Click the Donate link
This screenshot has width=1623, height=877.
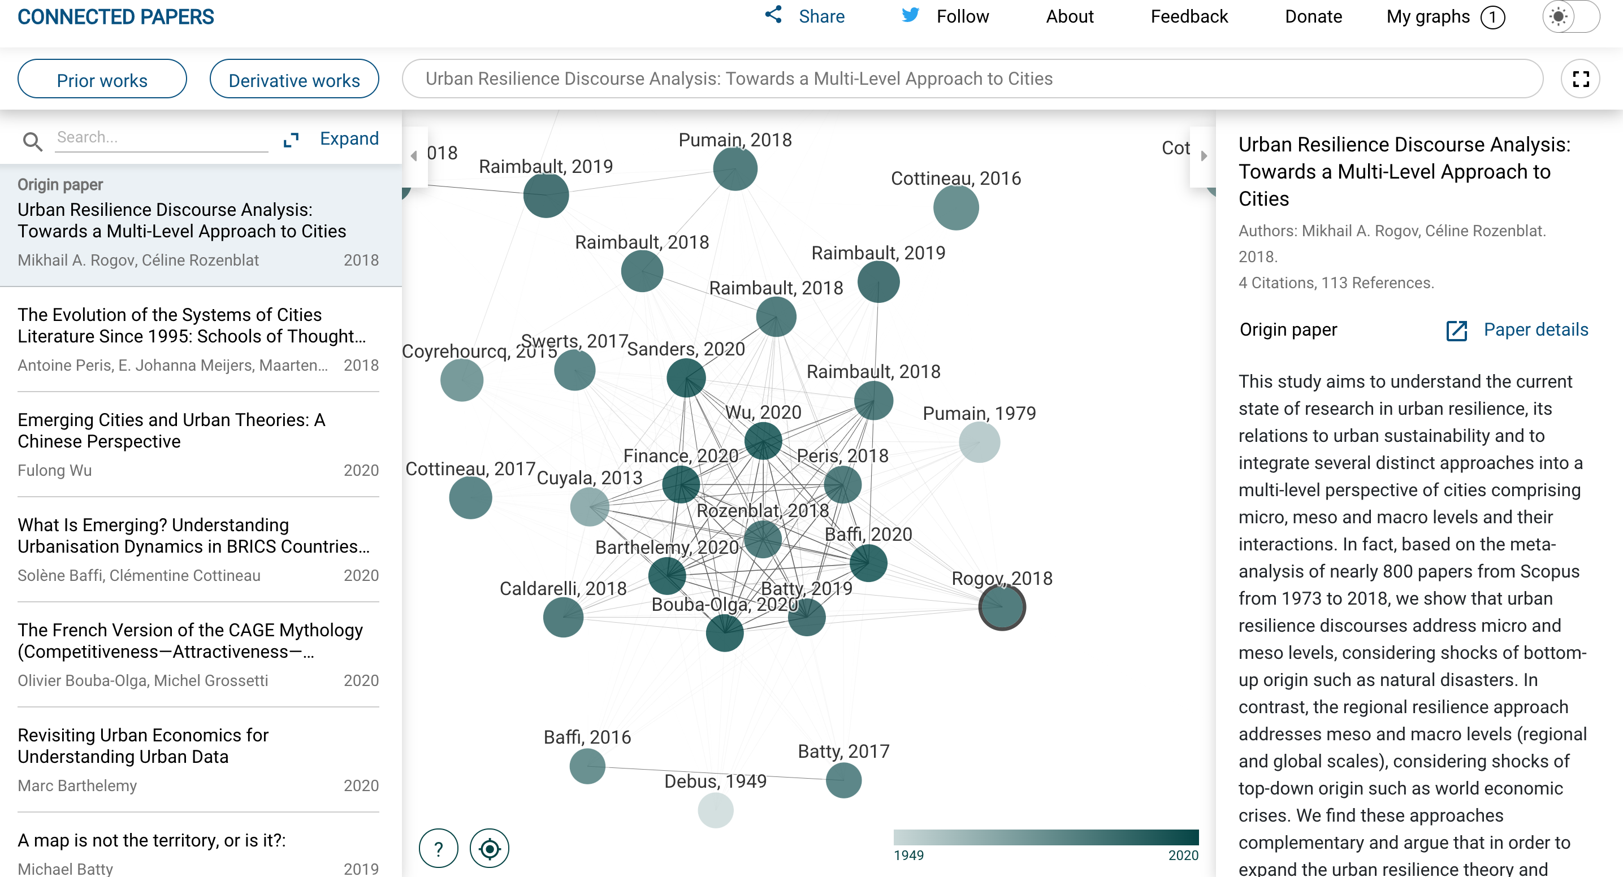[1313, 16]
